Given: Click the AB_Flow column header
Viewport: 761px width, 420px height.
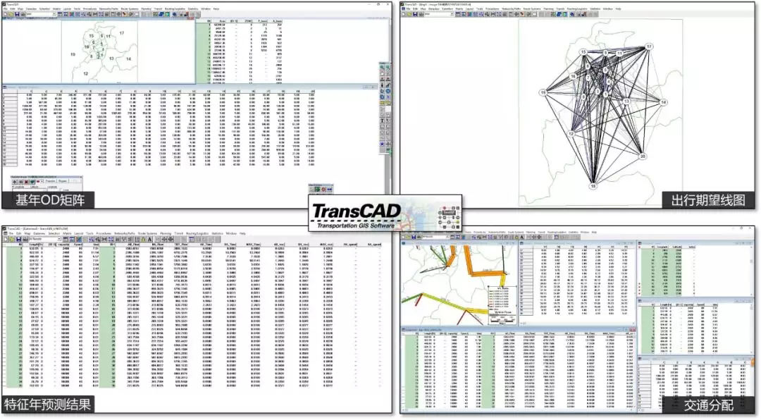Looking at the screenshot, I should tap(135, 245).
